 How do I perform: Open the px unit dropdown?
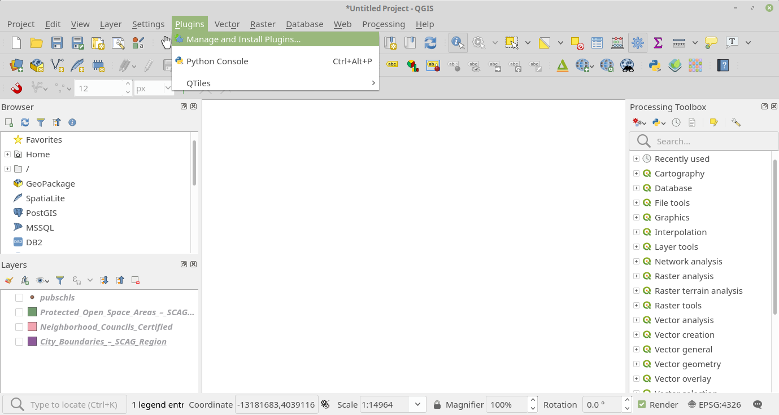167,89
